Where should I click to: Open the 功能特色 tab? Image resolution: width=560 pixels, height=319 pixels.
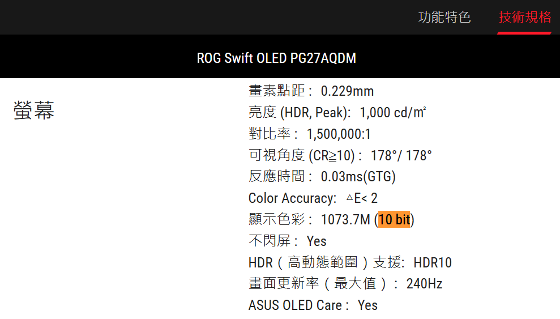click(444, 17)
